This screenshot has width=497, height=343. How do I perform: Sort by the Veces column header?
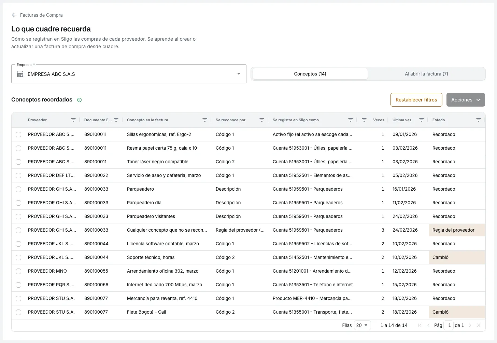[379, 120]
